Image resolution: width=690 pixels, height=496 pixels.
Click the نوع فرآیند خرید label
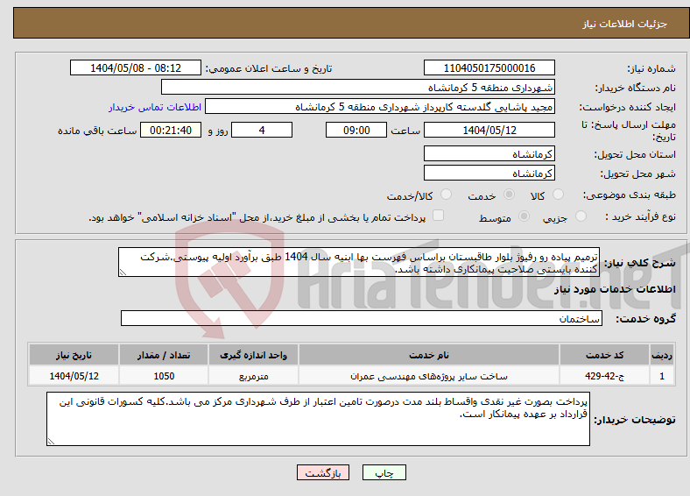pyautogui.click(x=640, y=216)
